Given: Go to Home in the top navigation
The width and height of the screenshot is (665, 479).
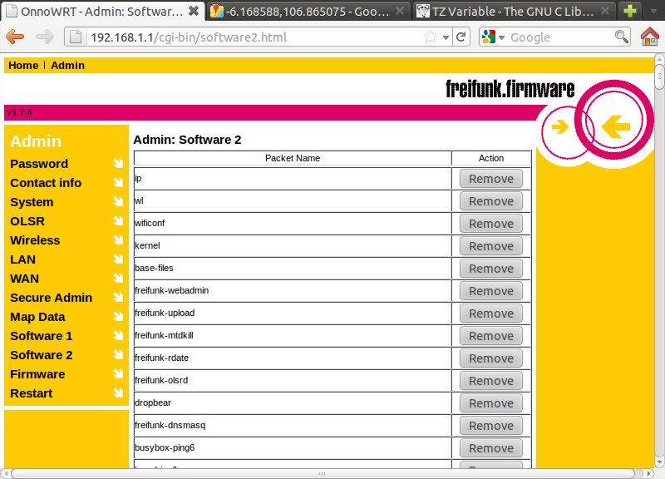Looking at the screenshot, I should tap(23, 65).
